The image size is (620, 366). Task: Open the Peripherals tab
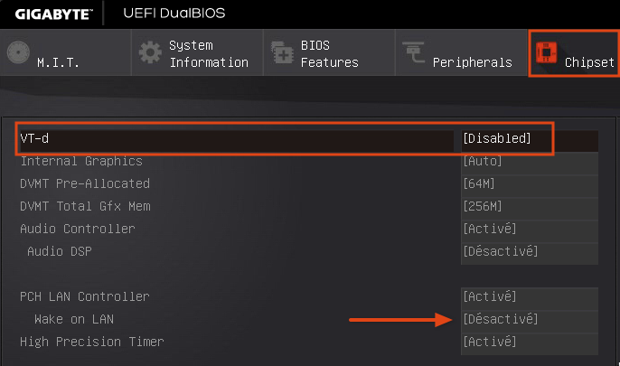tap(462, 52)
